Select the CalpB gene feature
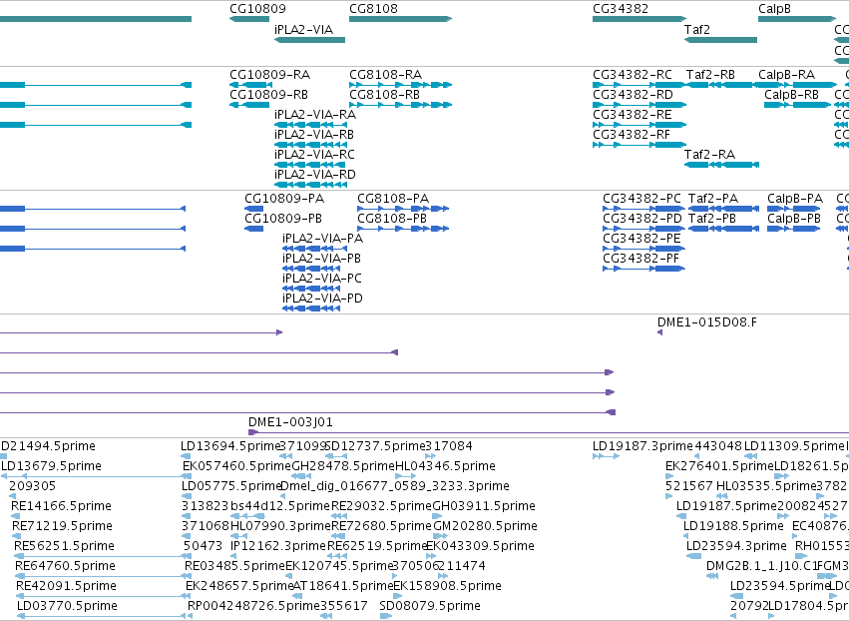Image resolution: width=849 pixels, height=621 pixels. tap(797, 19)
